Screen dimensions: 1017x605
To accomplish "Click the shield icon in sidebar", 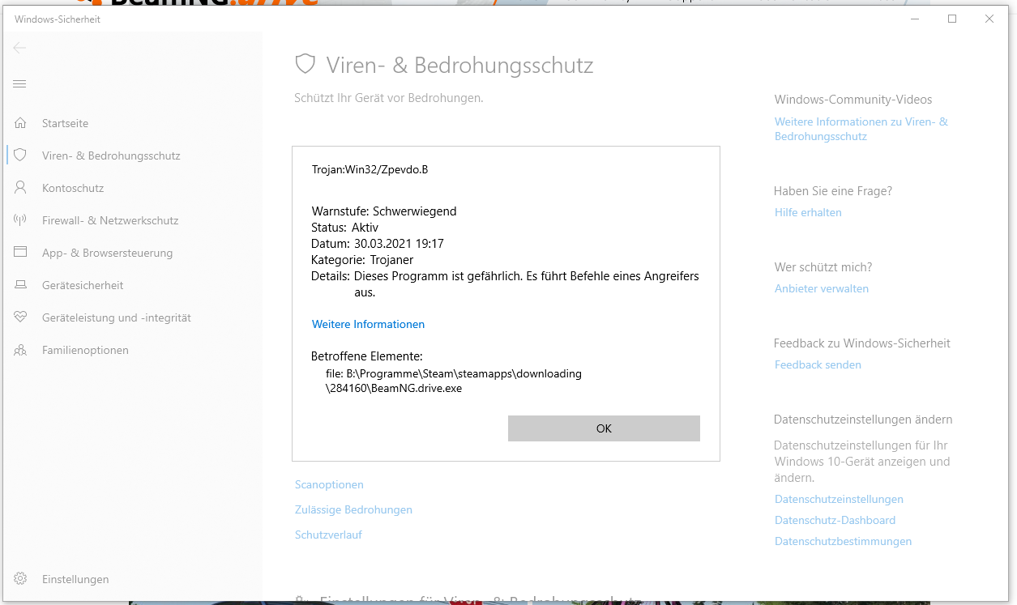I will click(x=20, y=156).
